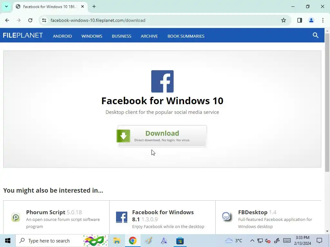This screenshot has height=247, width=330.
Task: Open the ANDROID menu item
Action: click(62, 36)
